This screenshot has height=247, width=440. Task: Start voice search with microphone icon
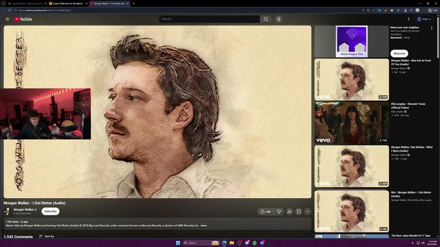[x=279, y=19]
